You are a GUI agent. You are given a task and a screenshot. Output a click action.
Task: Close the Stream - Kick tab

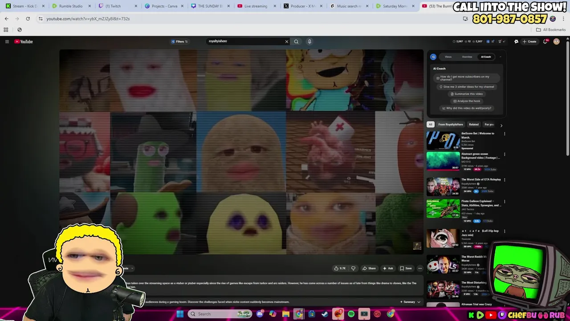43,6
